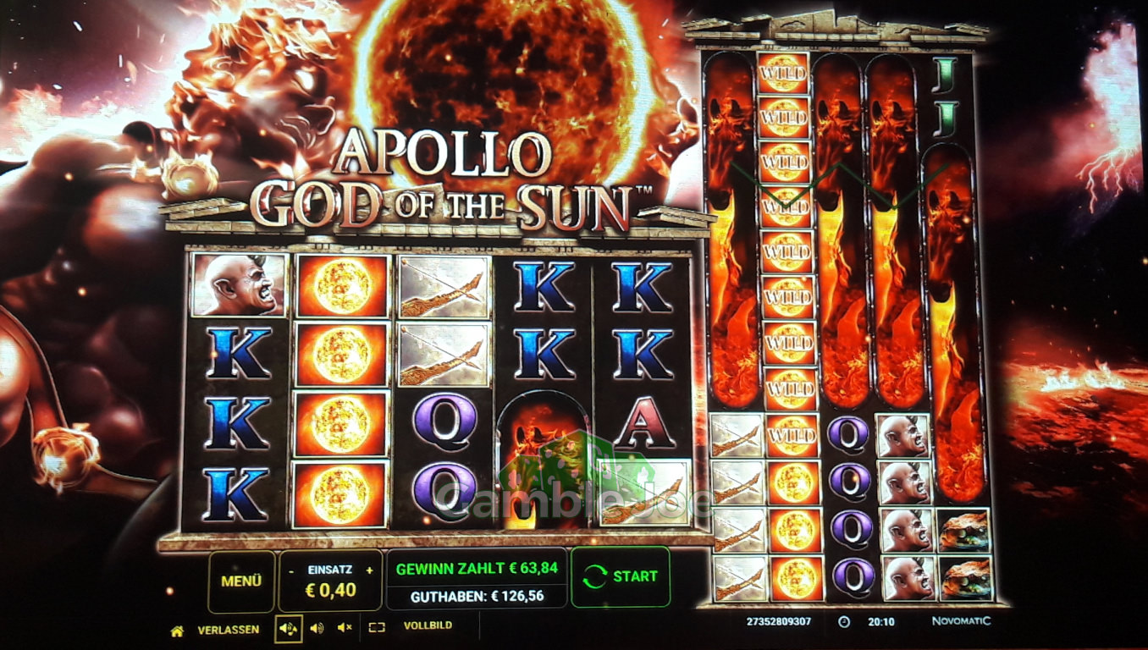Open the Menü panel
This screenshot has height=650, width=1148.
tap(241, 581)
